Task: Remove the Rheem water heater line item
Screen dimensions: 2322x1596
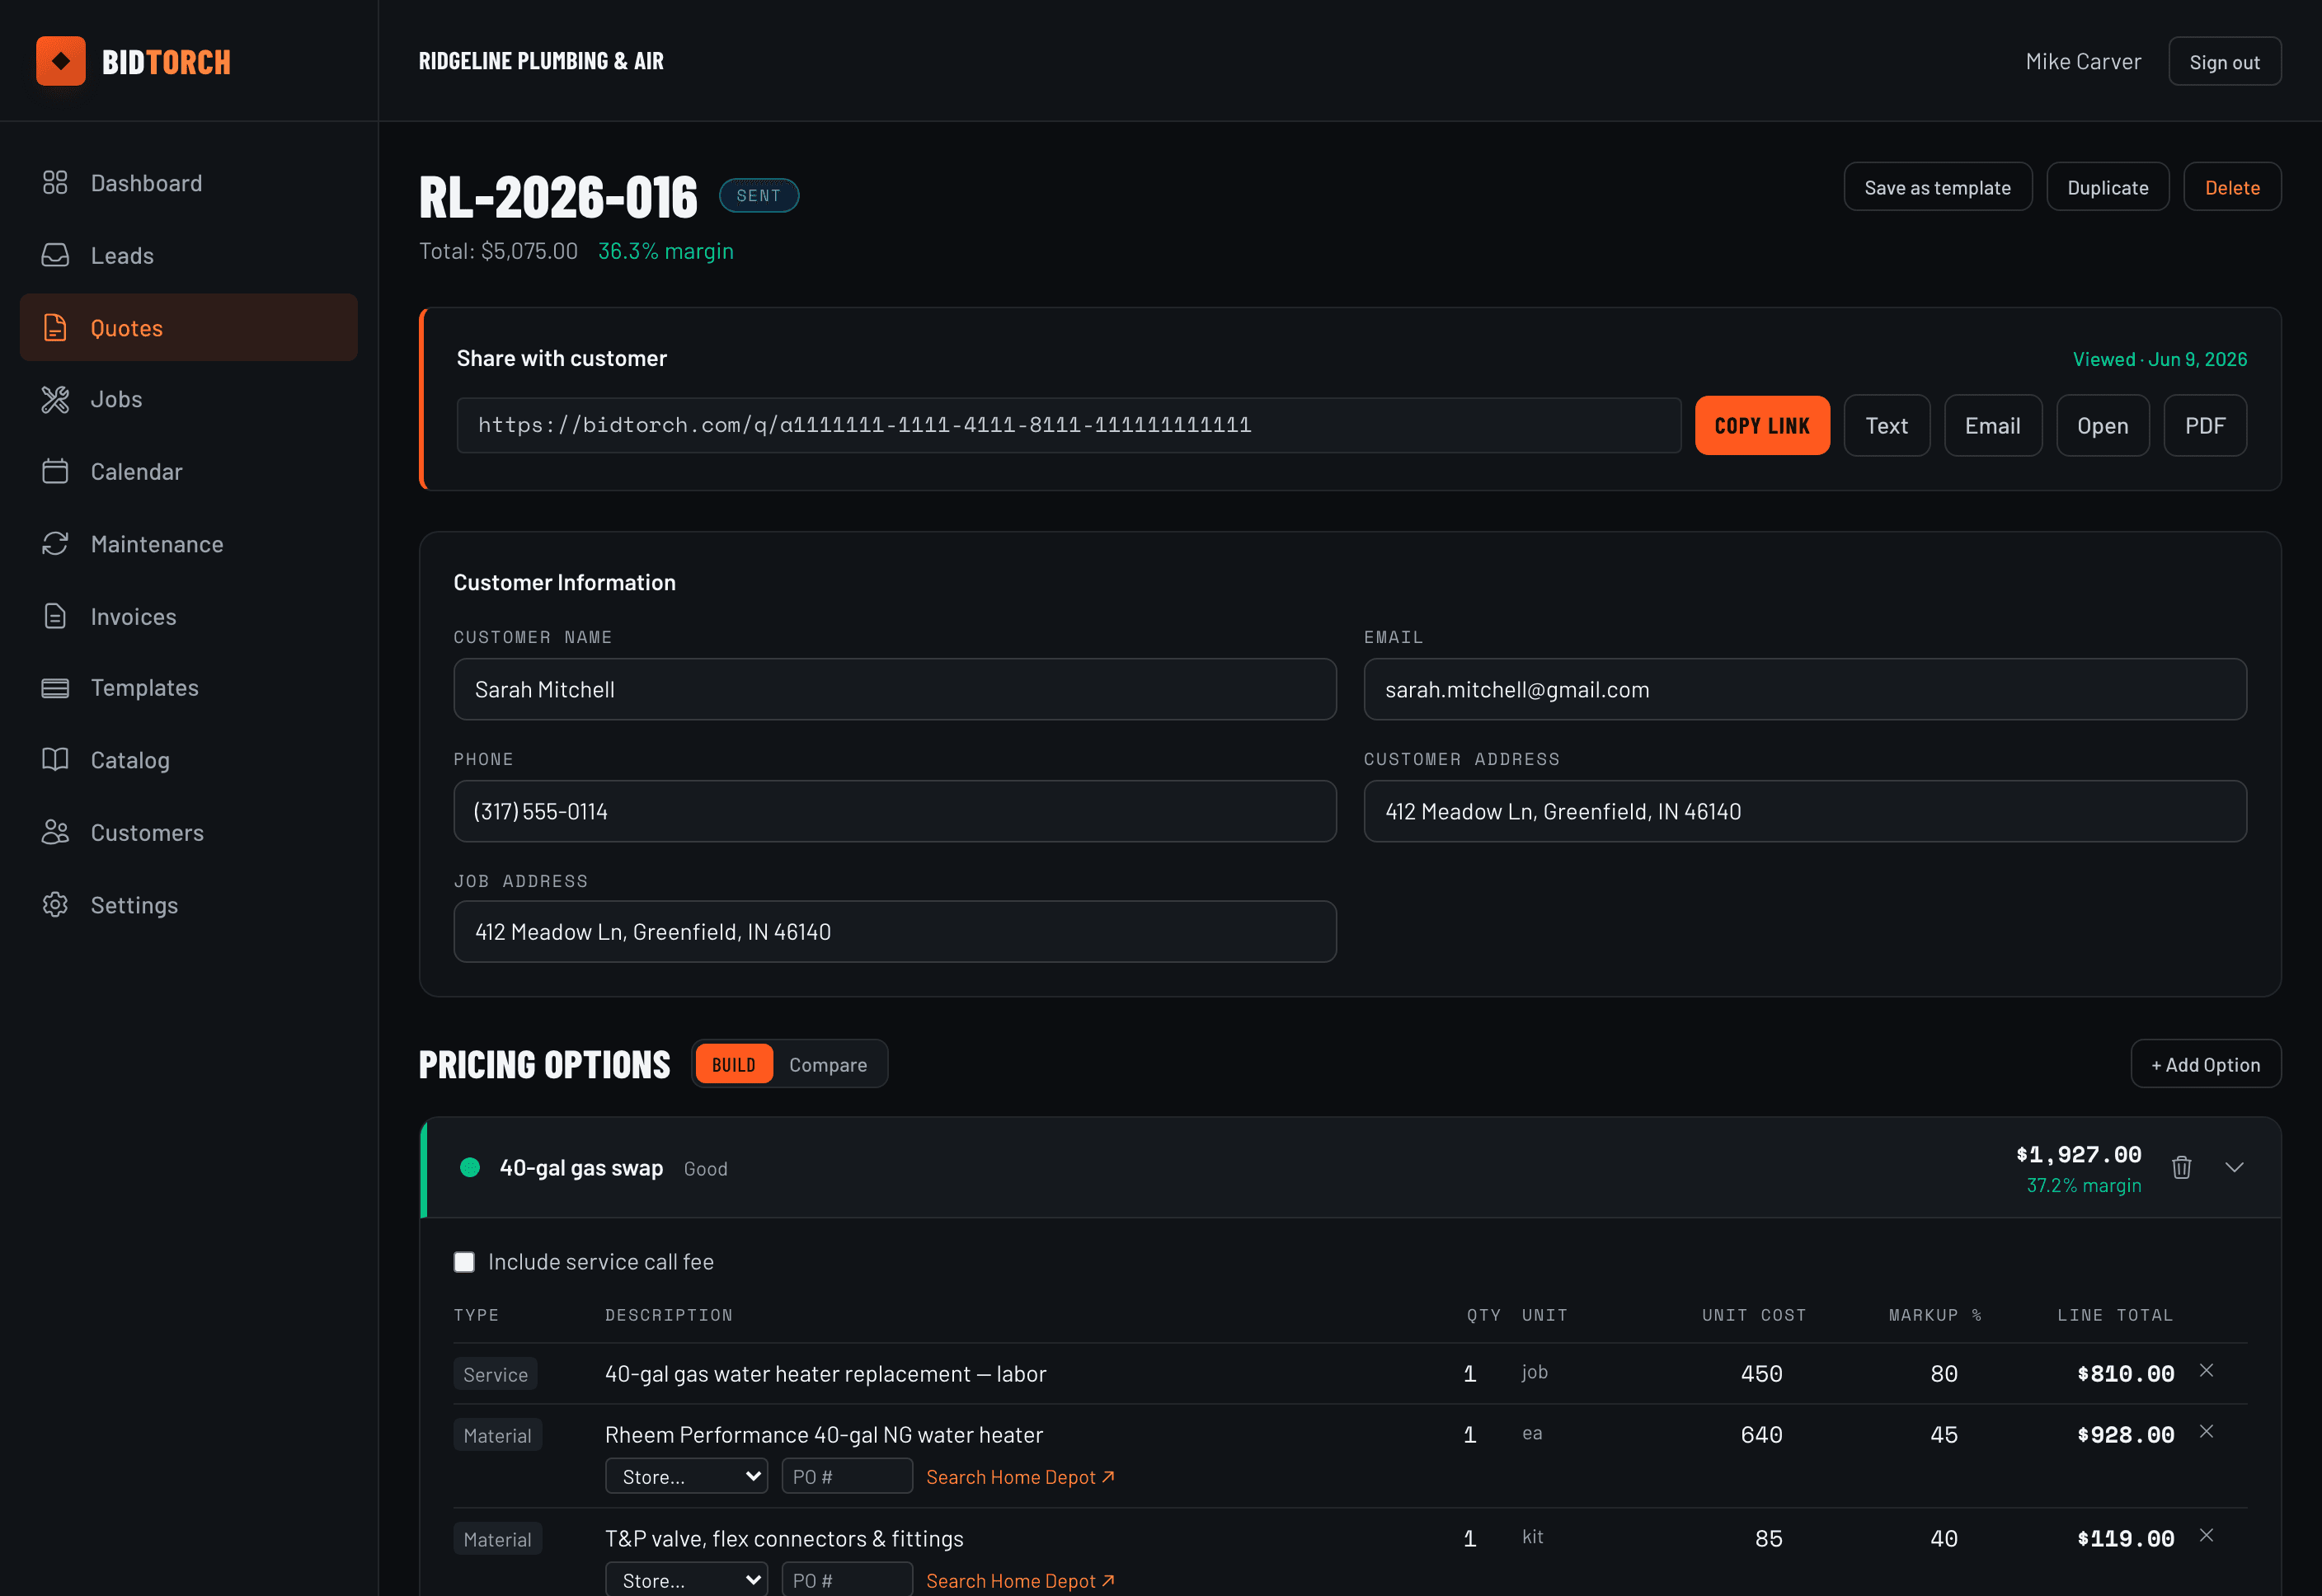Action: (2207, 1432)
